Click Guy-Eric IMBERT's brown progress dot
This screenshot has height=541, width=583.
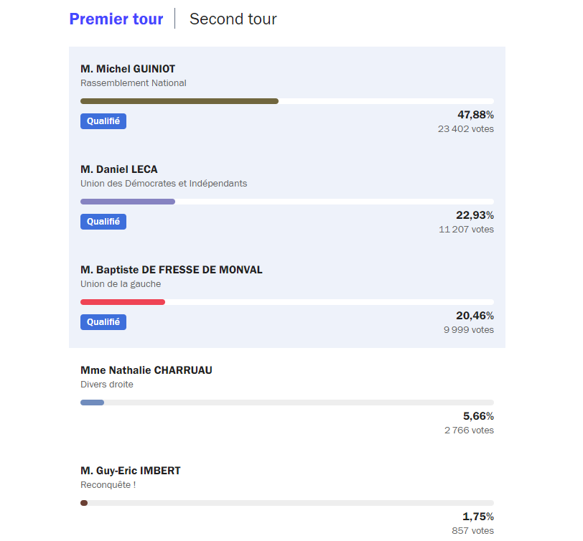[x=84, y=503]
